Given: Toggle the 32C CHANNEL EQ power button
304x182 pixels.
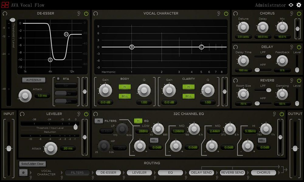Looking at the screenshot, I should [x=282, y=114].
